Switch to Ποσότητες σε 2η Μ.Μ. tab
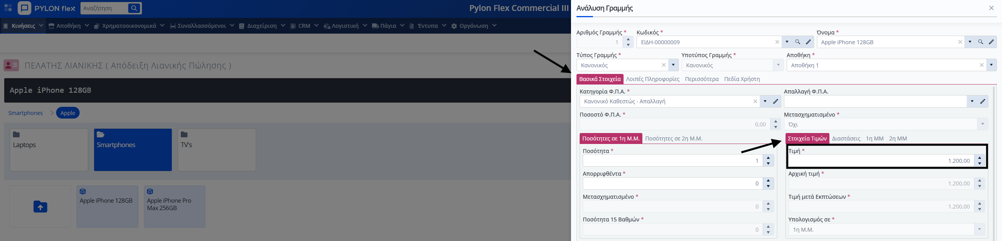 [x=674, y=138]
